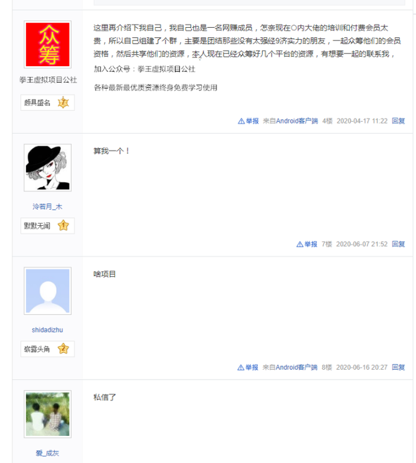Viewport: 416px width, 463px height.
Task: Open username 拳王虚拟项目公社 under avatar
Action: click(x=48, y=80)
